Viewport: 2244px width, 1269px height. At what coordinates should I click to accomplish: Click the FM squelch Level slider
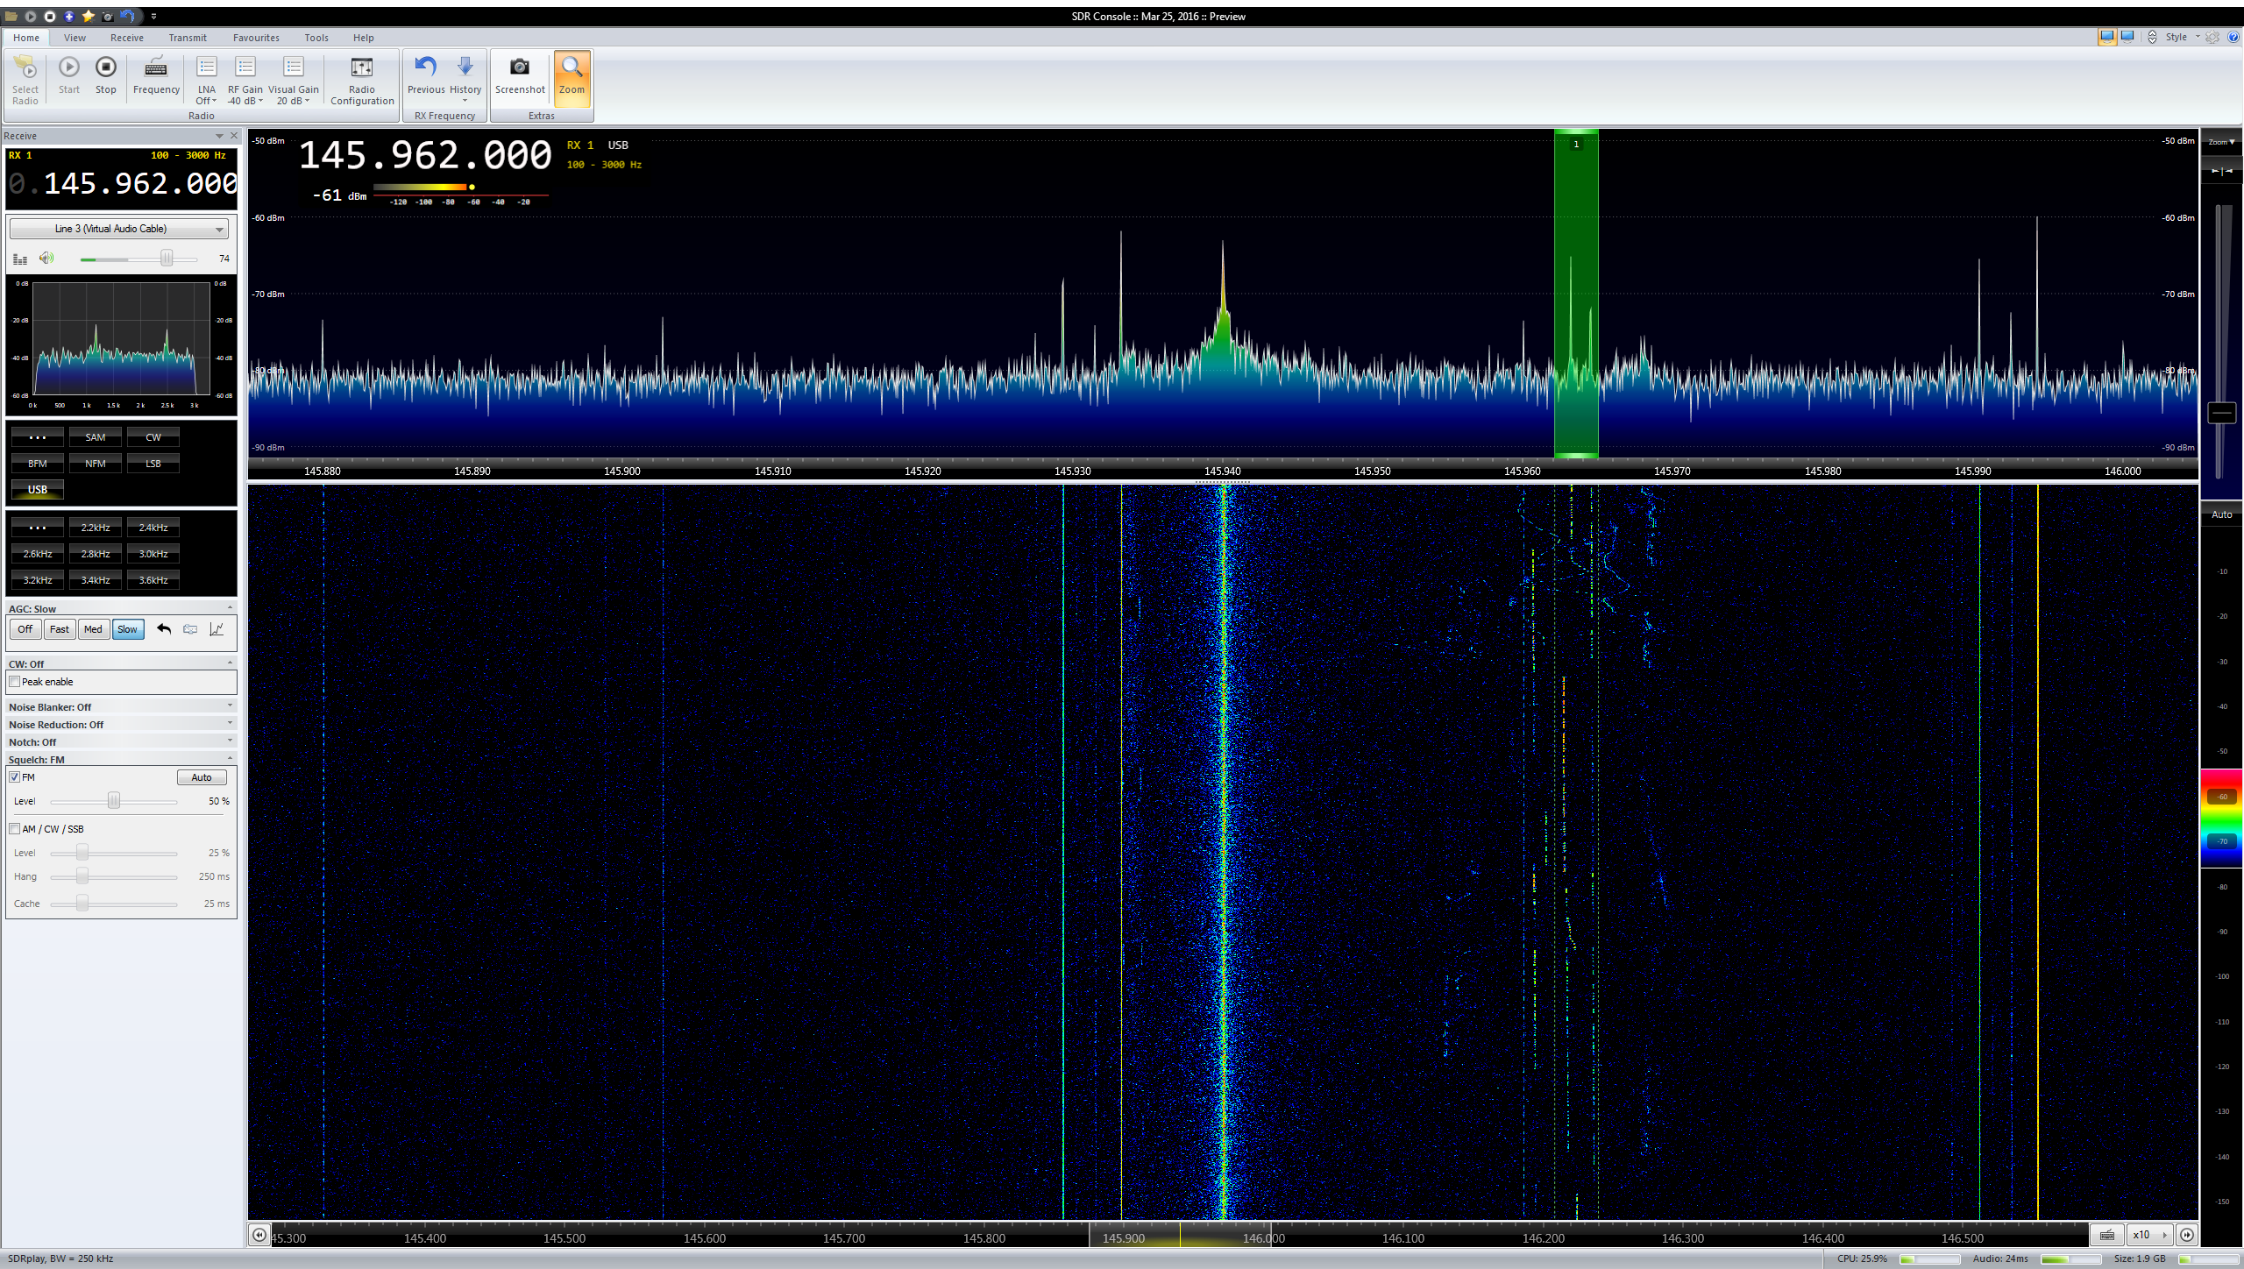(114, 801)
